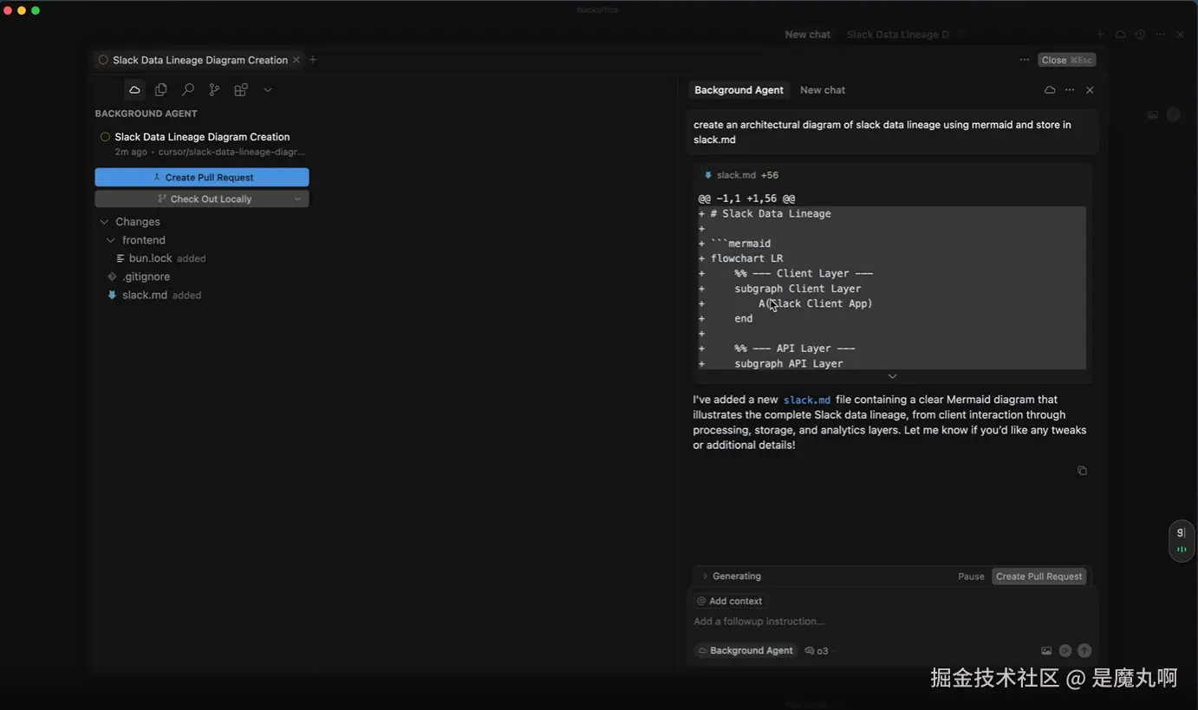Focus the Add a followup instruction field
The image size is (1198, 710).
[x=891, y=622]
